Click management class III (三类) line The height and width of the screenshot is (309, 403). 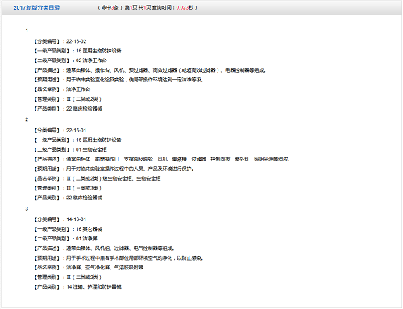(x=68, y=188)
